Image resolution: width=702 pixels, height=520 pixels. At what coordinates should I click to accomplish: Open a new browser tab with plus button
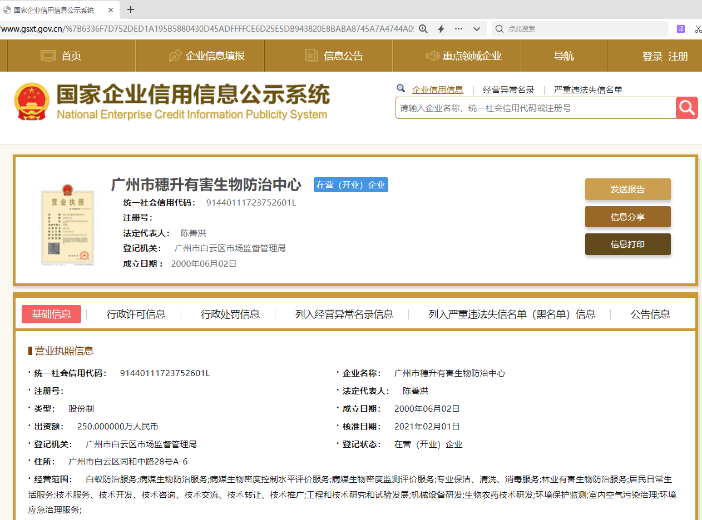click(131, 9)
